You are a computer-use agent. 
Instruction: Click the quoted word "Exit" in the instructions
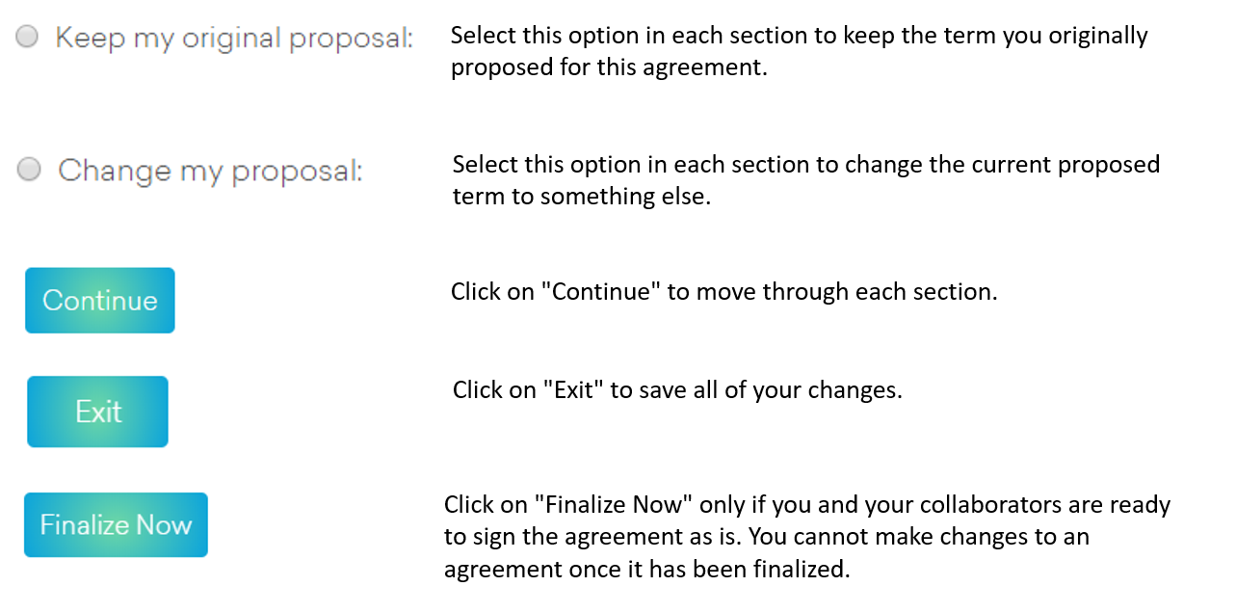[574, 390]
